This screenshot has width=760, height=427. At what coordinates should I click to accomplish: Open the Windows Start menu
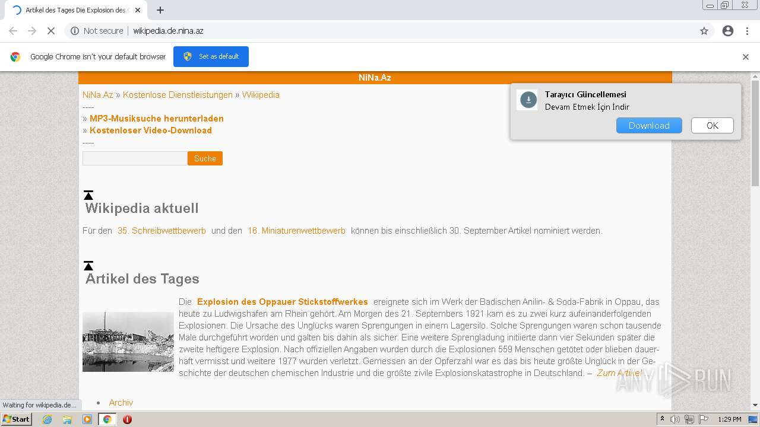point(17,419)
